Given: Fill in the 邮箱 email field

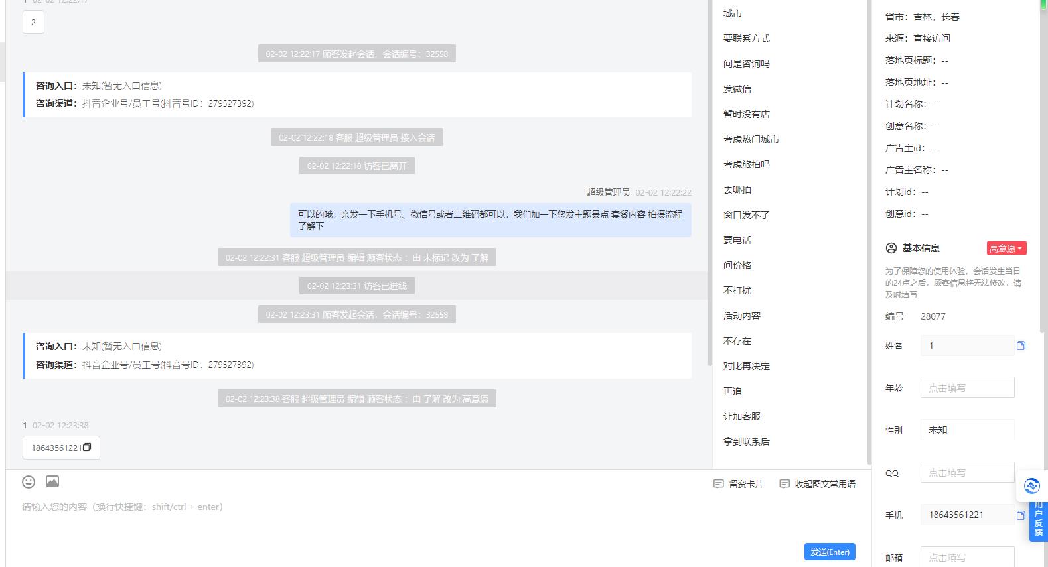Looking at the screenshot, I should click(967, 557).
